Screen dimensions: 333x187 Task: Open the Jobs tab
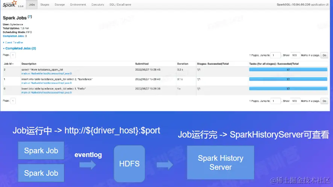pos(32,4)
